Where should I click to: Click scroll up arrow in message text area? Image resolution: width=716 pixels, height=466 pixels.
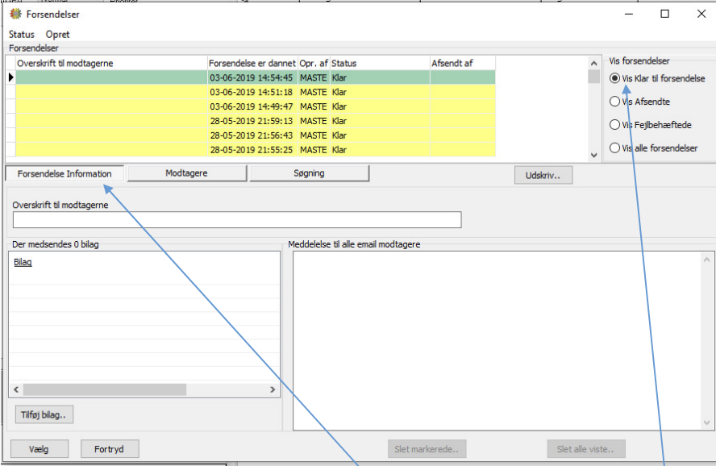(x=707, y=260)
